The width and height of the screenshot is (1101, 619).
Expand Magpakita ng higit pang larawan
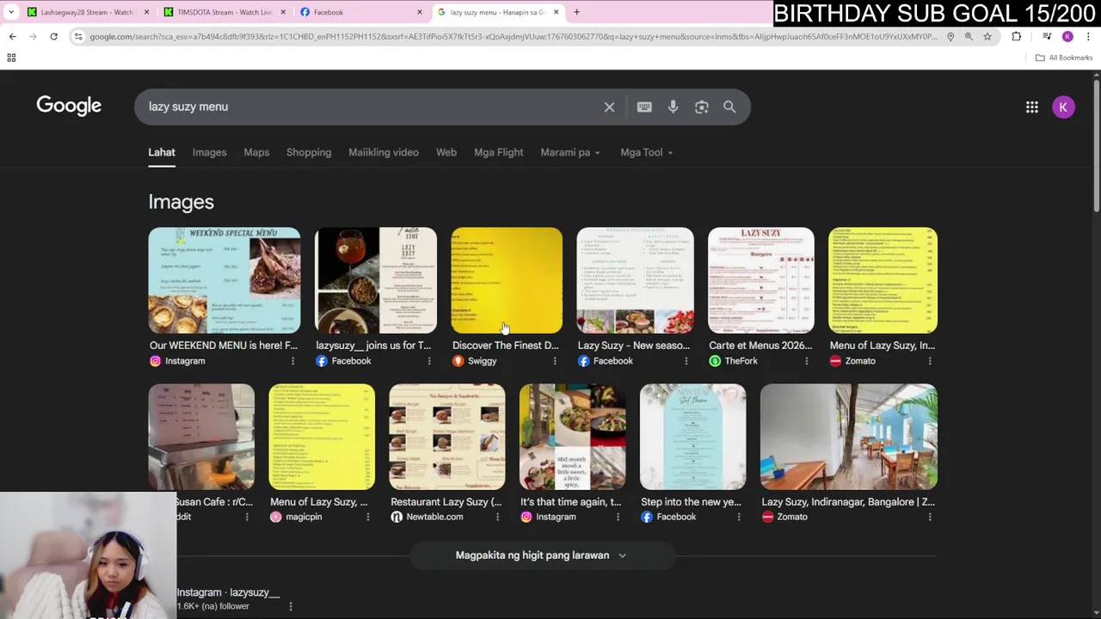(x=541, y=555)
